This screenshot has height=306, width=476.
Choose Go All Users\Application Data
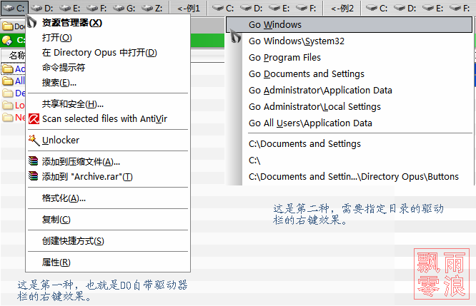click(x=349, y=123)
